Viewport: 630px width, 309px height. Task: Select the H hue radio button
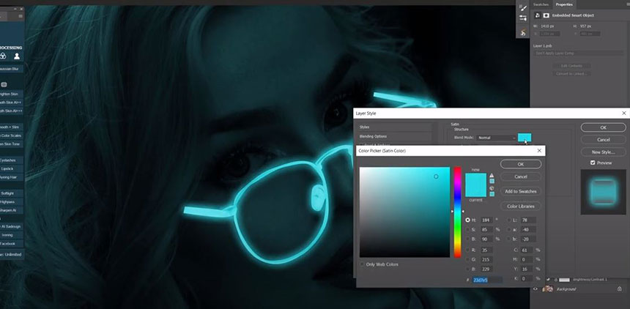[x=468, y=220]
